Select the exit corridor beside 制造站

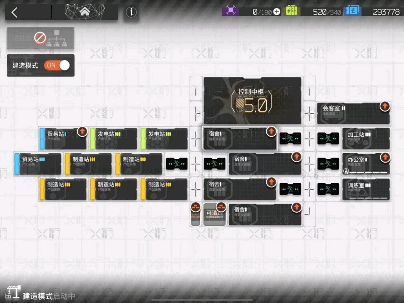click(x=177, y=164)
